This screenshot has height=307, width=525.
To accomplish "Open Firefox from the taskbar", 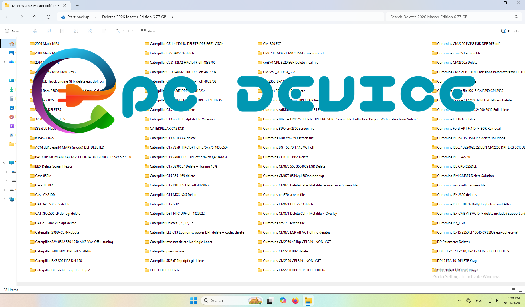I will 295,300.
